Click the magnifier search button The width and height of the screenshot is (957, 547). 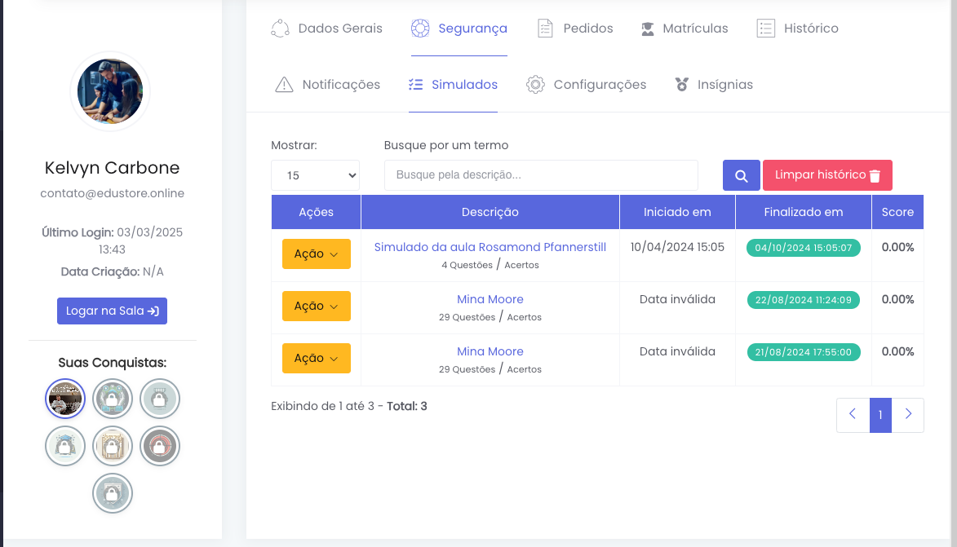(x=741, y=175)
